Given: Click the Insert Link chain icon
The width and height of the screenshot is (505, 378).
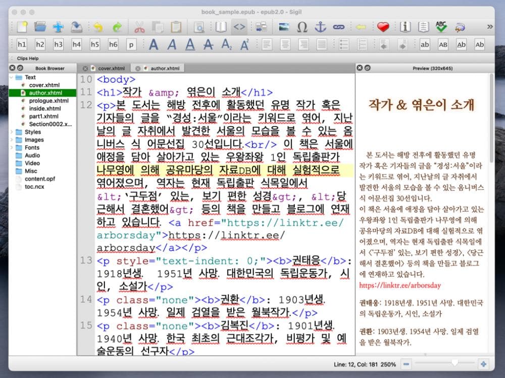Looking at the screenshot, I should click(x=338, y=27).
